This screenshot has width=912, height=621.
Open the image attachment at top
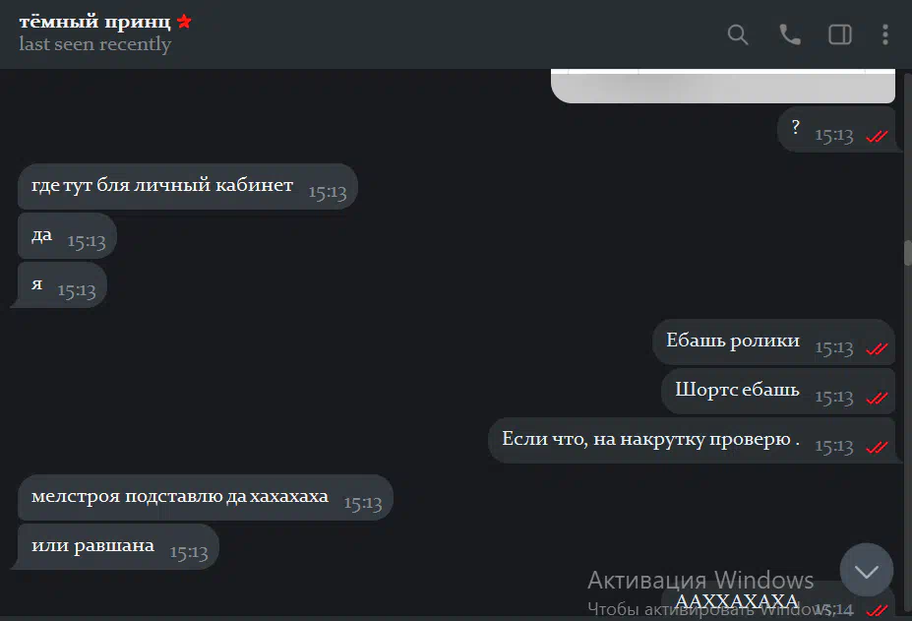point(722,86)
